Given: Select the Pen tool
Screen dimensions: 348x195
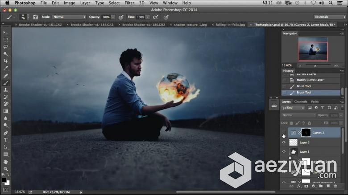Looking at the screenshot, I should point(5,133).
